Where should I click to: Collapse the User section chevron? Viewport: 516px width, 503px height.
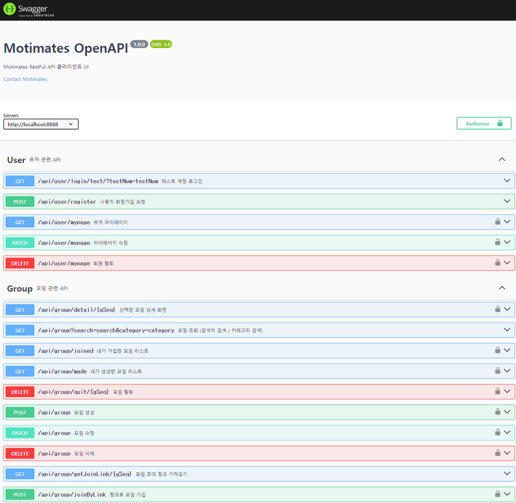(x=502, y=159)
